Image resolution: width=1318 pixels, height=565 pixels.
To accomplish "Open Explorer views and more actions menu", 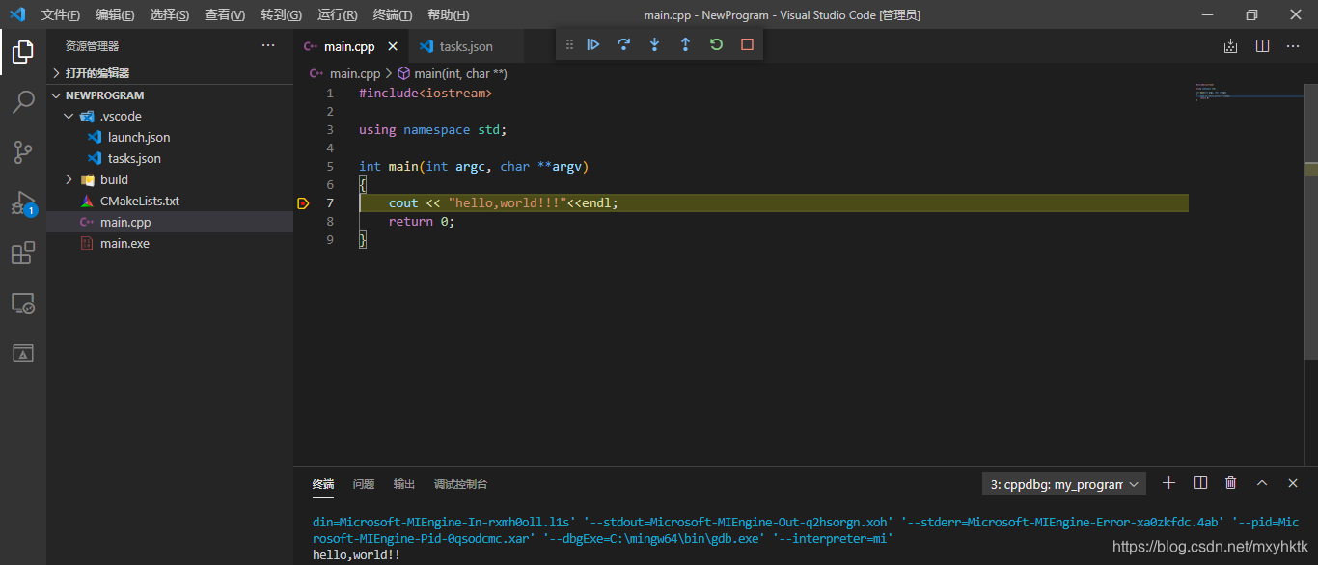I will pyautogui.click(x=268, y=45).
